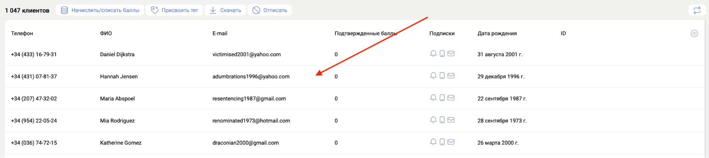Click envelope icon in Katherine Gomez row
709x158 pixels.
coord(451,142)
